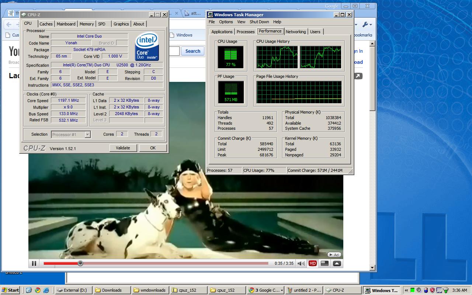This screenshot has width=472, height=295.
Task: Open the Users tab in Task Manager
Action: 315,32
